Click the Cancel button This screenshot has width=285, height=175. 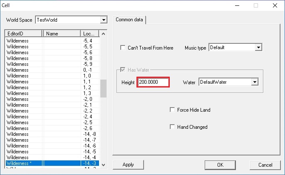pos(265,165)
